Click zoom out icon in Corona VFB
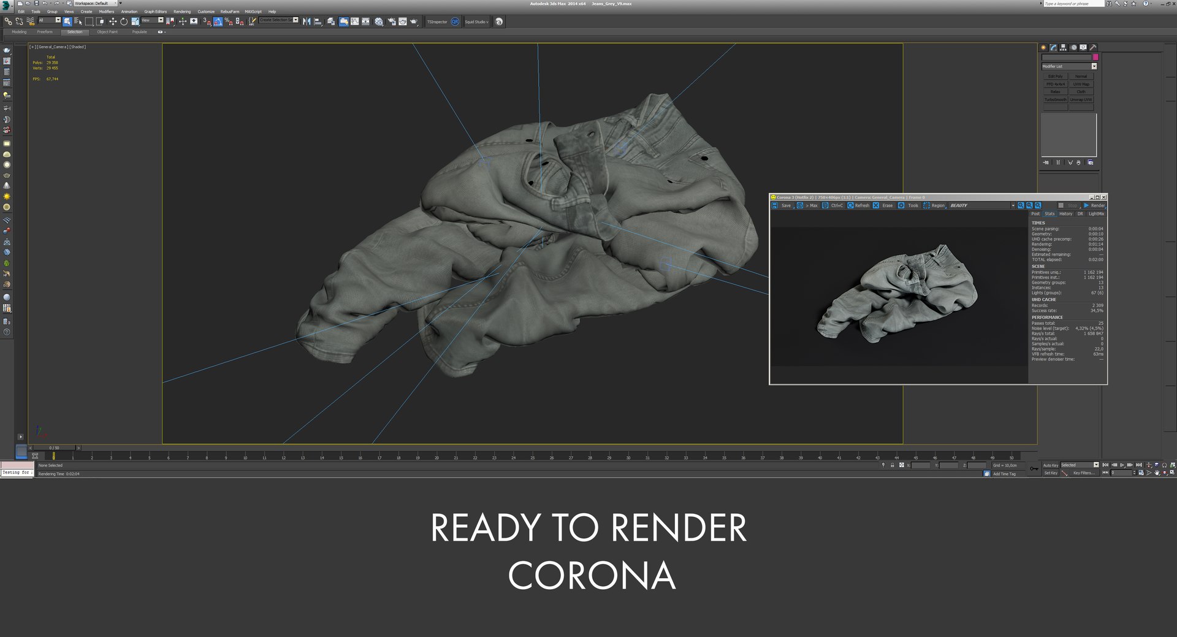 click(1029, 205)
